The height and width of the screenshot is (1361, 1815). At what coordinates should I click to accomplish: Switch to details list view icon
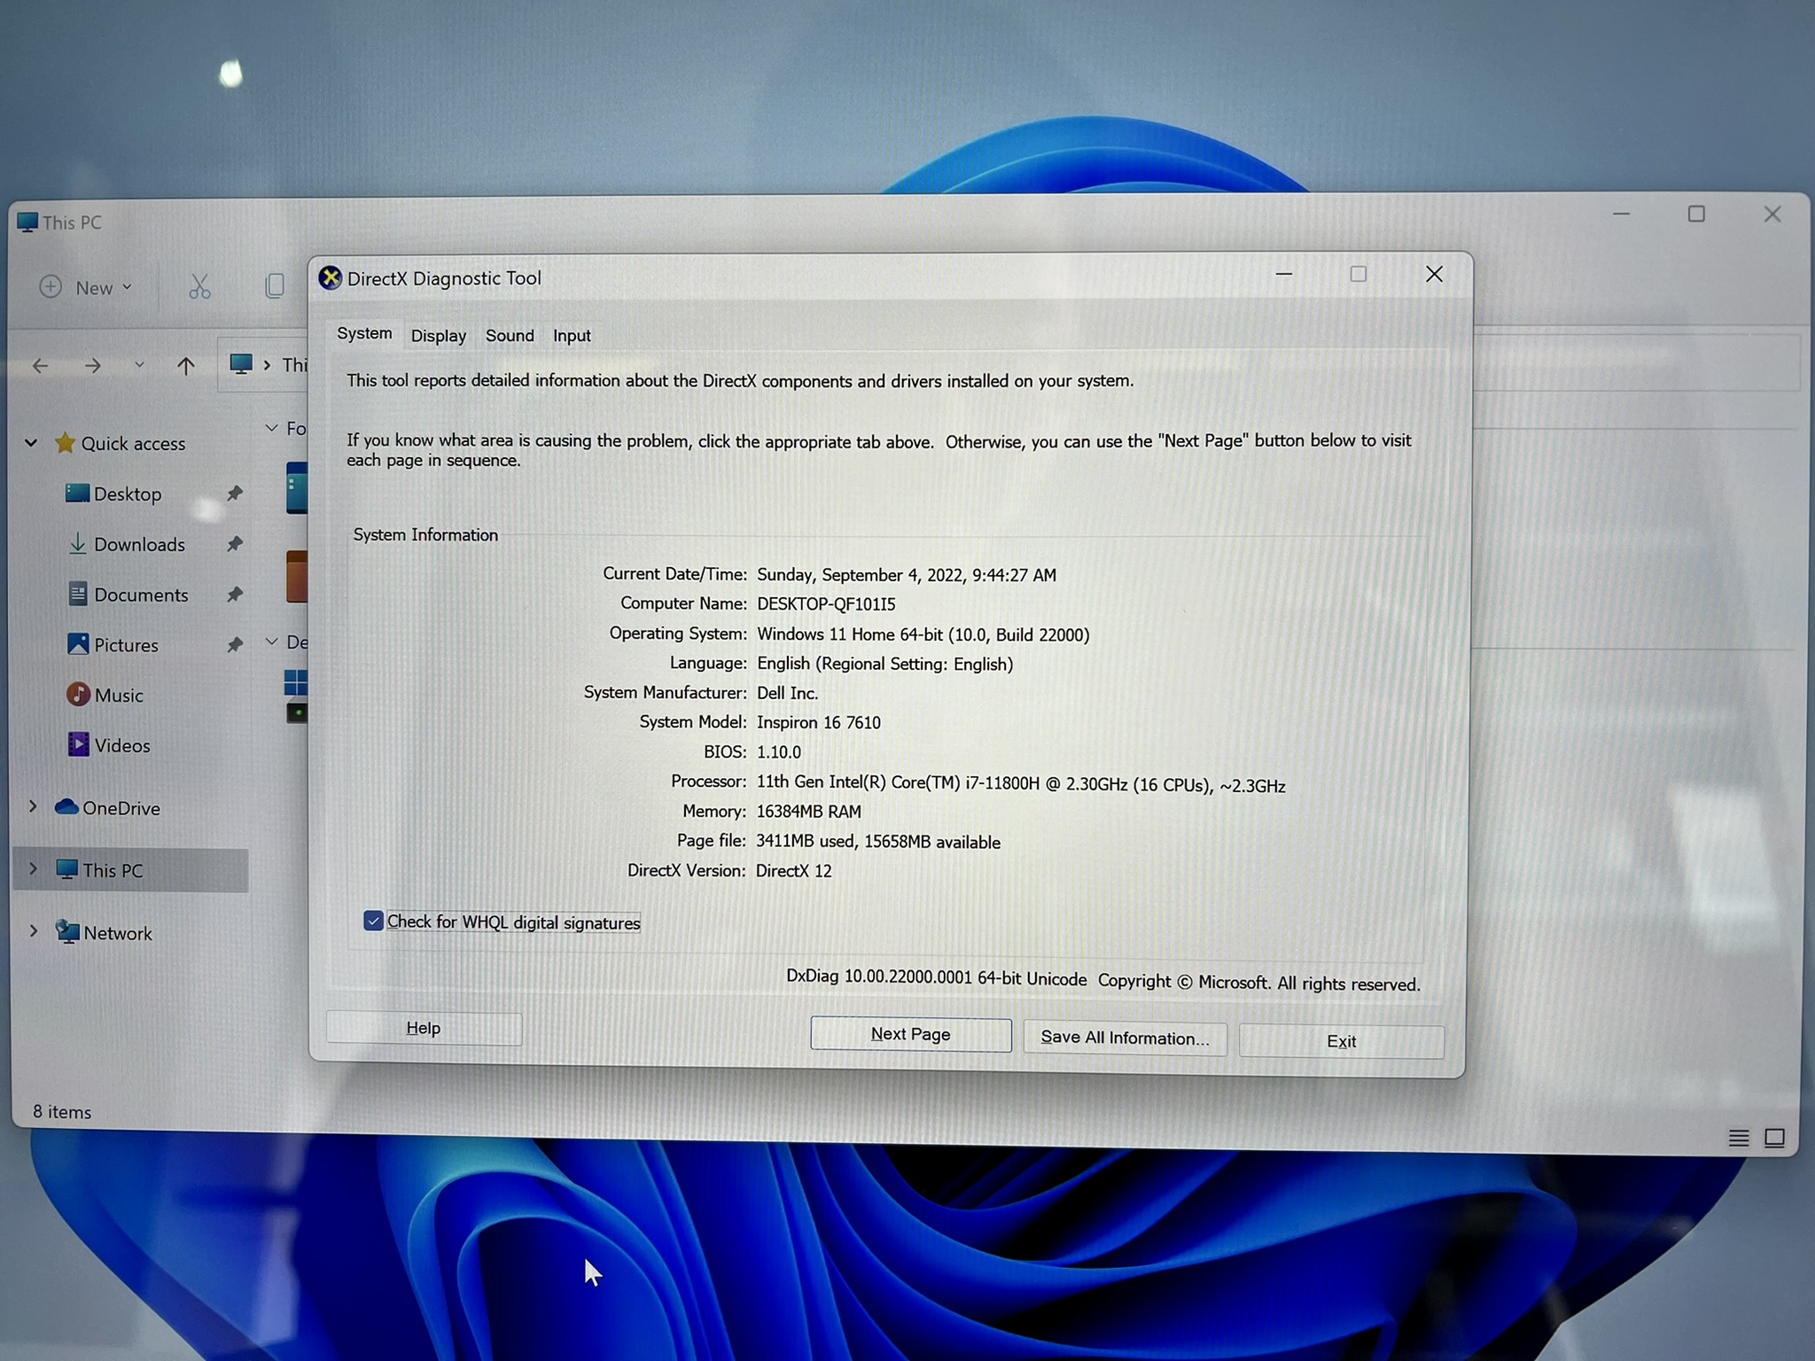pyautogui.click(x=1738, y=1138)
